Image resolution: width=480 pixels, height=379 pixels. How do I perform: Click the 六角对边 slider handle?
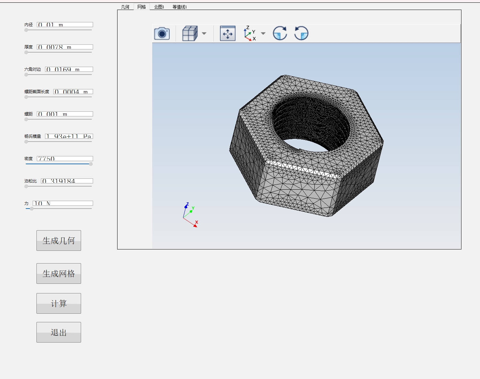tap(26, 75)
